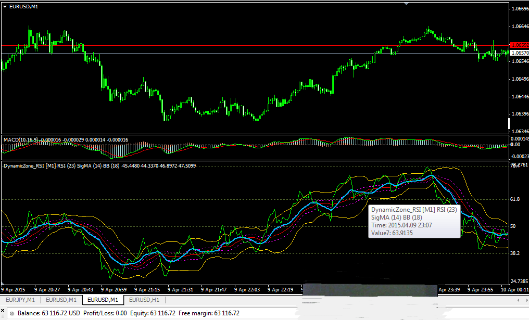Click the MACD(10,16,9) indicator label
Screen dimensions: 529x320
click(x=21, y=139)
